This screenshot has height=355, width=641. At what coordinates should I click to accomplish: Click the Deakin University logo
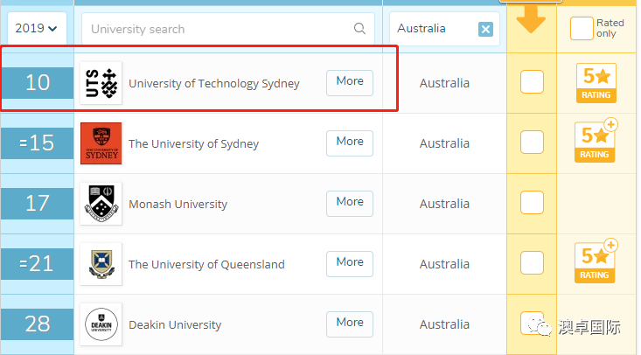(x=101, y=324)
